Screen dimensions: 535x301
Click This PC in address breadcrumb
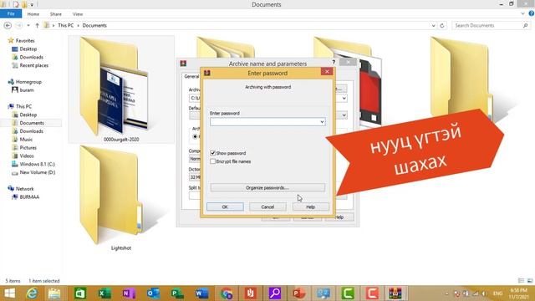(65, 26)
